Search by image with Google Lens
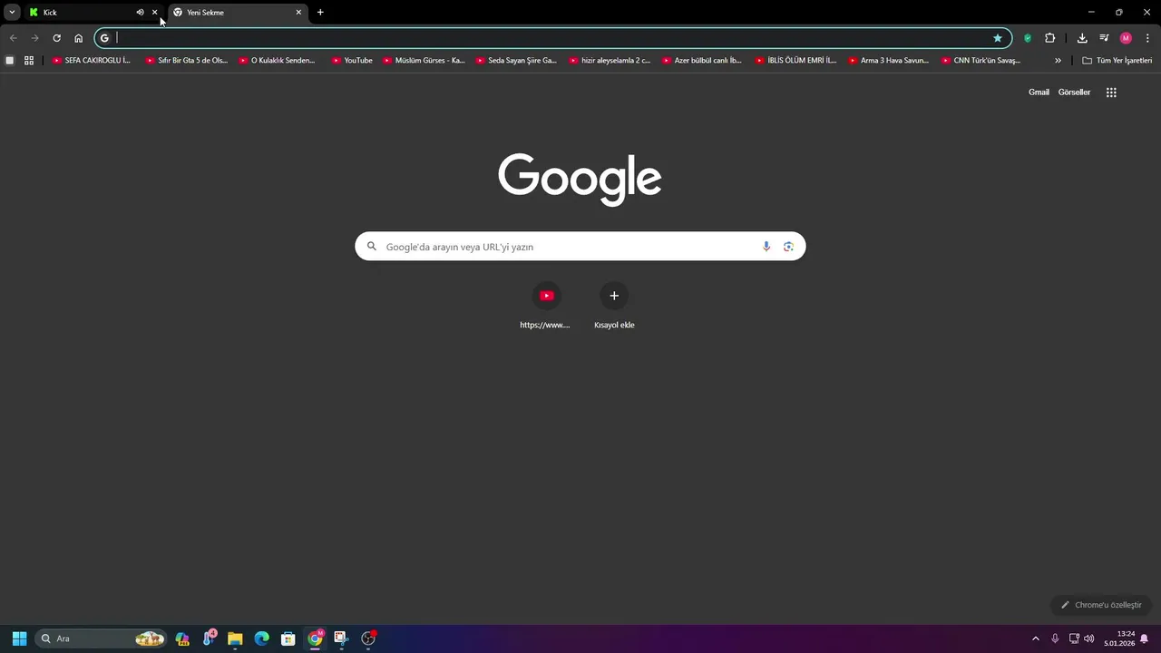This screenshot has height=653, width=1161. click(x=788, y=247)
